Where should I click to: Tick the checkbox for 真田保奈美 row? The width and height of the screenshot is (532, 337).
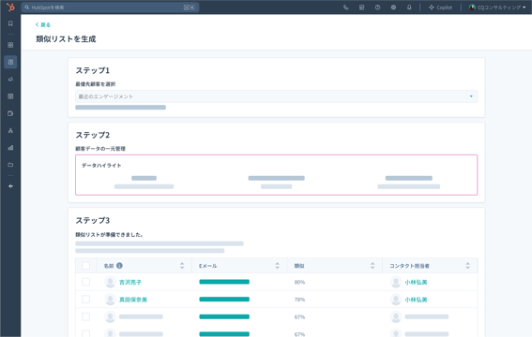pyautogui.click(x=85, y=300)
